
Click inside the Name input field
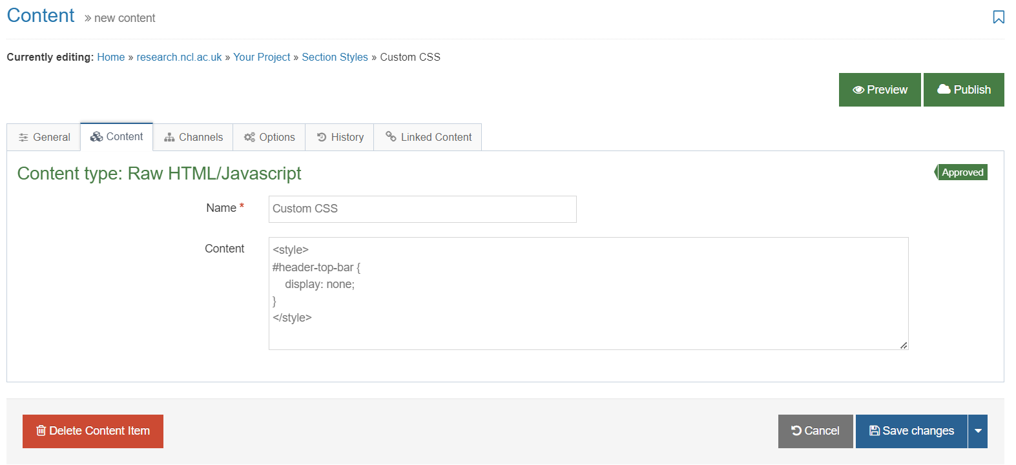click(422, 209)
